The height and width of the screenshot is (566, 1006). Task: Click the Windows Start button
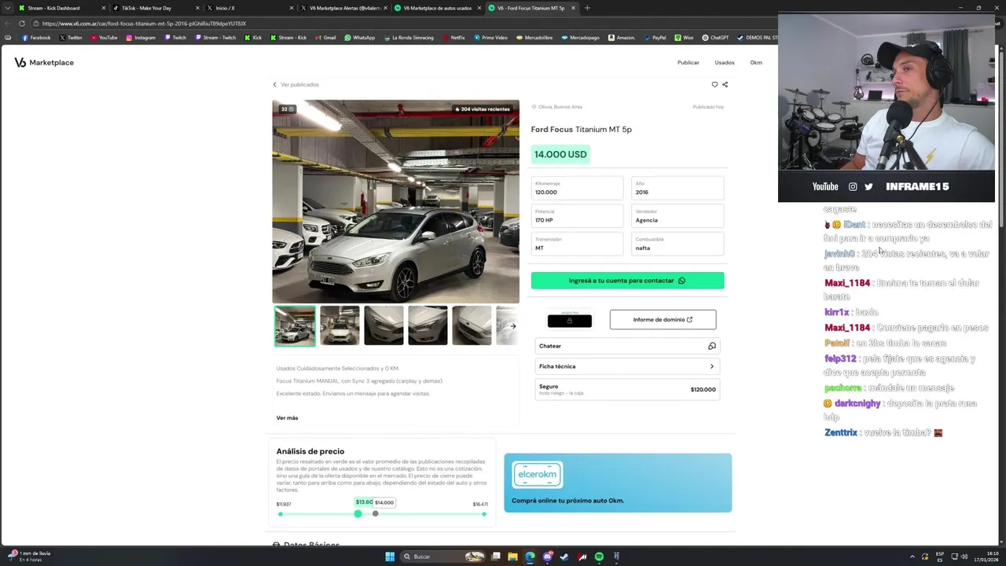(x=390, y=557)
